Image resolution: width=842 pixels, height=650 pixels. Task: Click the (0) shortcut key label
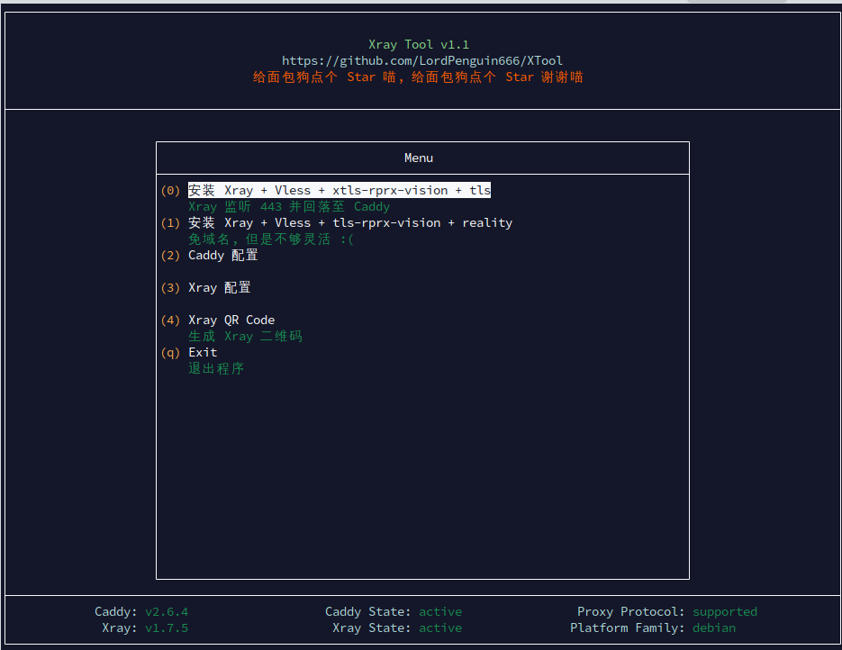click(170, 191)
